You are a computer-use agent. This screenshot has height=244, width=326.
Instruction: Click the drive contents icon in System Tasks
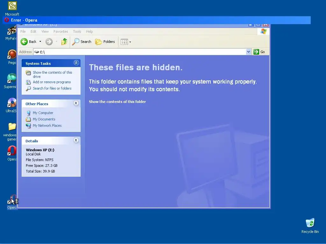click(28, 73)
